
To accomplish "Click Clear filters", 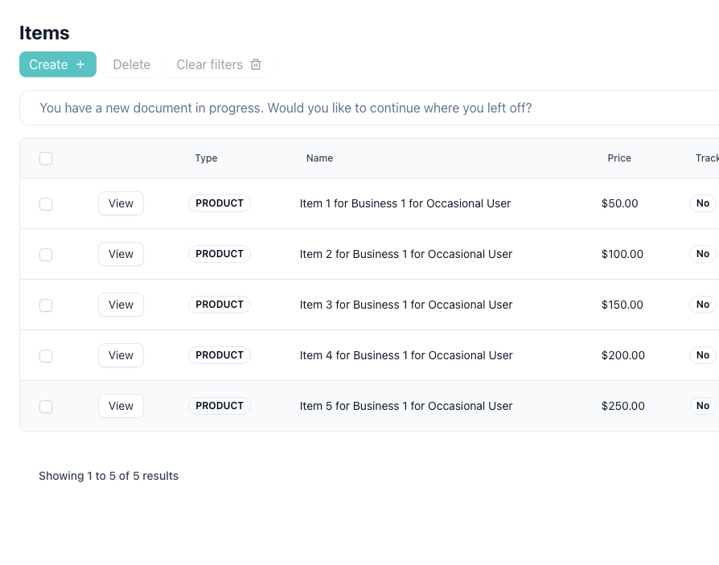I will point(209,64).
